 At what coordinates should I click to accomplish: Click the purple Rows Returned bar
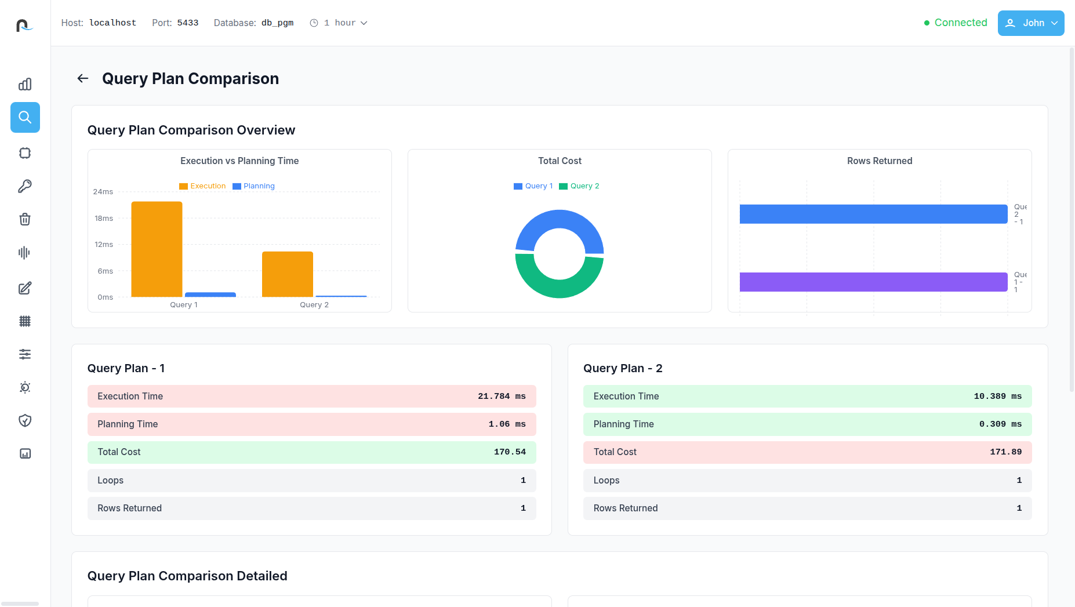coord(873,282)
